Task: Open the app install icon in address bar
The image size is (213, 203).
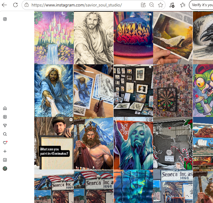Action: pyautogui.click(x=143, y=5)
